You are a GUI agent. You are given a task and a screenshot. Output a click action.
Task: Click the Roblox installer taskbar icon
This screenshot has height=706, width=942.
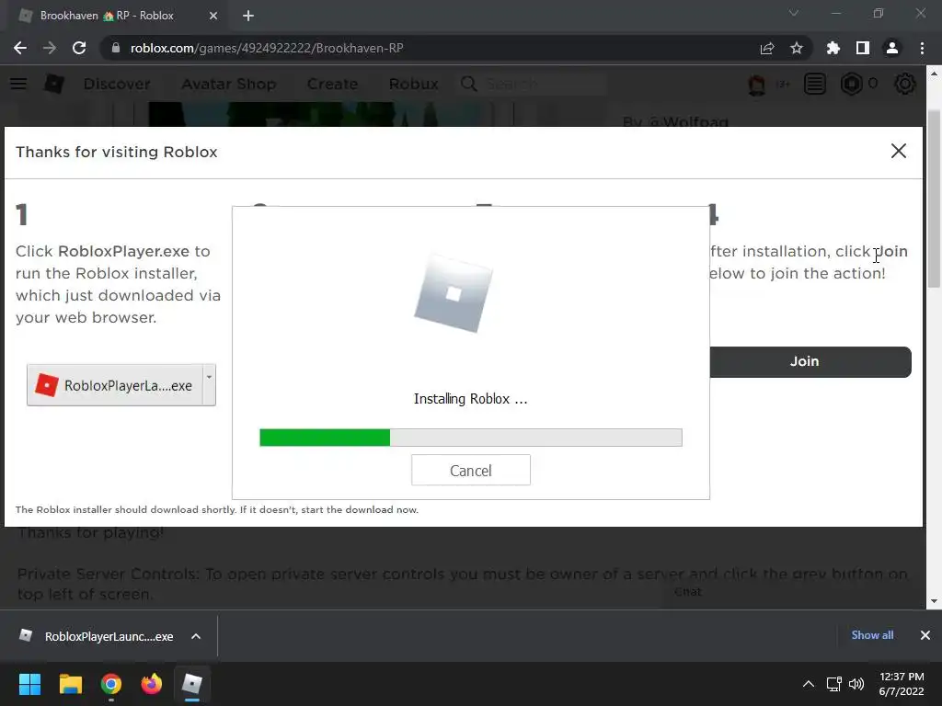point(192,684)
